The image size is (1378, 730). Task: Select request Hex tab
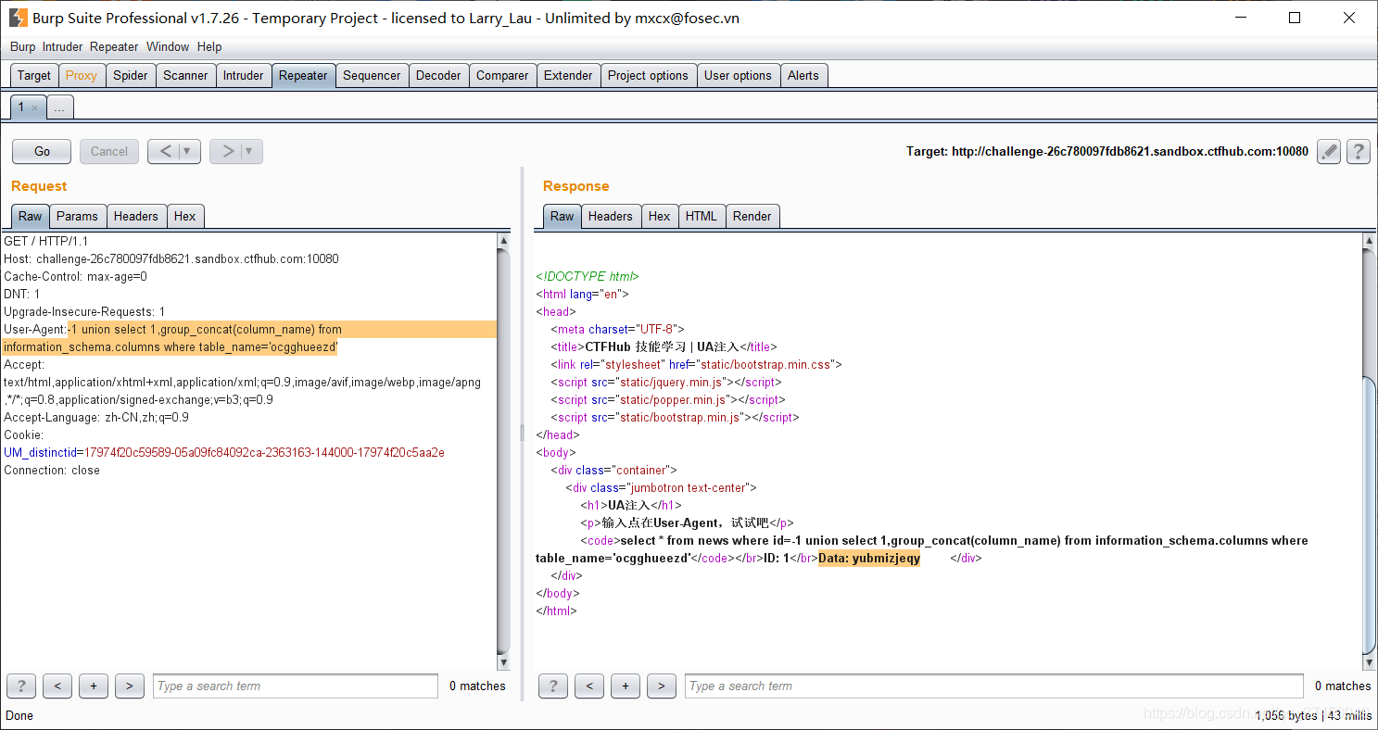click(x=185, y=216)
